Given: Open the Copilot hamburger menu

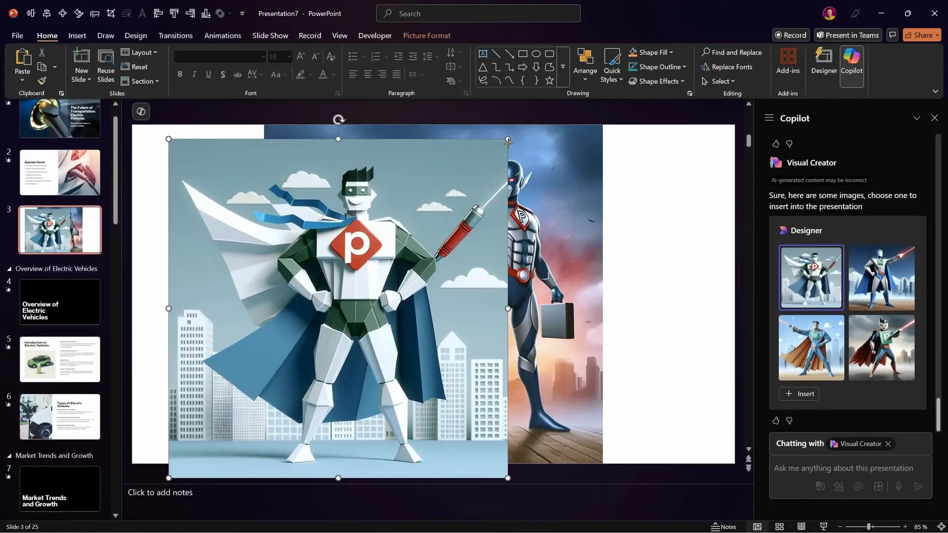Looking at the screenshot, I should pyautogui.click(x=769, y=118).
